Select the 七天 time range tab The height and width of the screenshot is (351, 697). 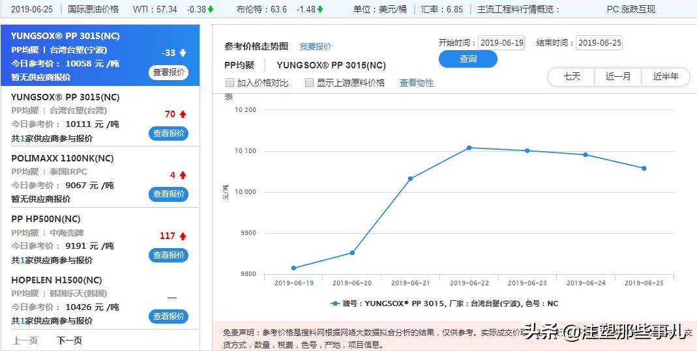(x=572, y=76)
